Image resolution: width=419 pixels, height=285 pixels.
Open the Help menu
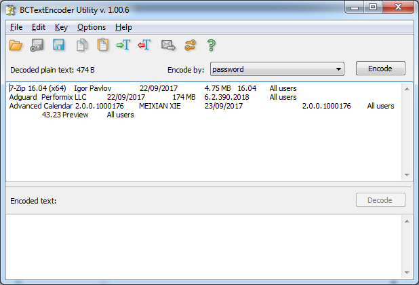[x=123, y=27]
